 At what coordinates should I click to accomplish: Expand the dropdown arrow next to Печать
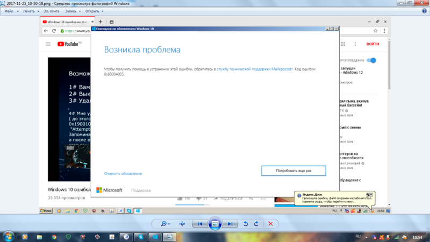38,11
